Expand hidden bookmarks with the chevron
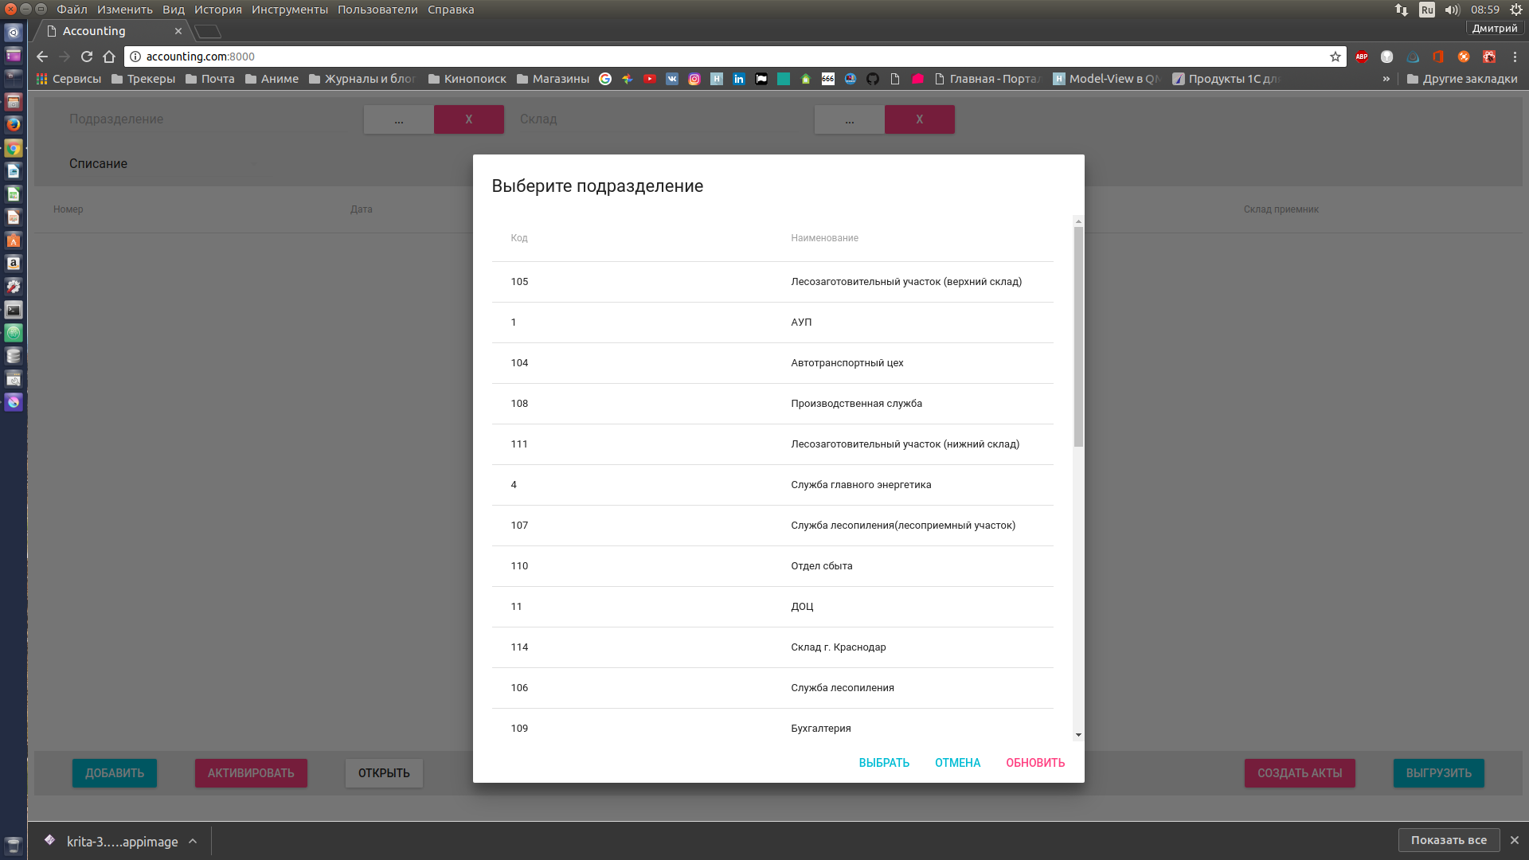Viewport: 1529px width, 860px height. pos(1386,79)
